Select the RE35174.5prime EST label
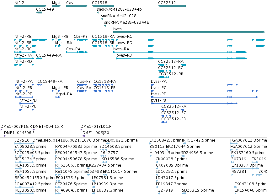Screen dimensions: 267x195 pyautogui.click(x=30, y=159)
